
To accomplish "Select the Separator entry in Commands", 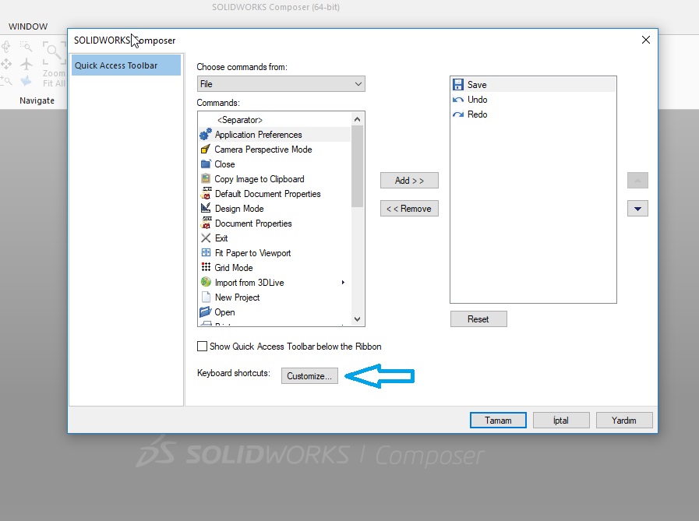I will pyautogui.click(x=240, y=120).
